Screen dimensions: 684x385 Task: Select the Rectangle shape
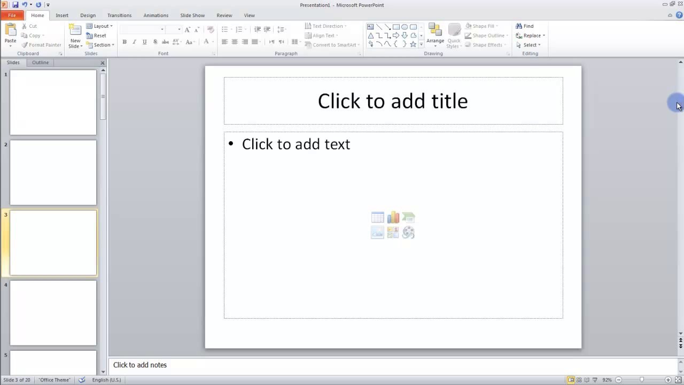point(396,27)
